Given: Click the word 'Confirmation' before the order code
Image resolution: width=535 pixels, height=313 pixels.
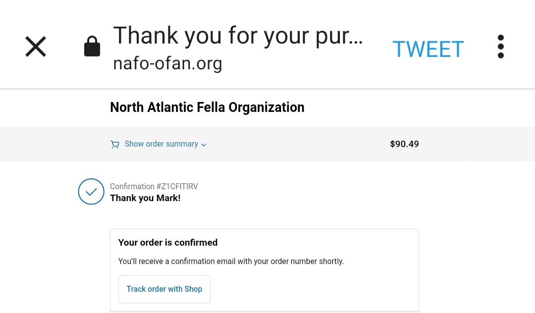Looking at the screenshot, I should [x=132, y=187].
